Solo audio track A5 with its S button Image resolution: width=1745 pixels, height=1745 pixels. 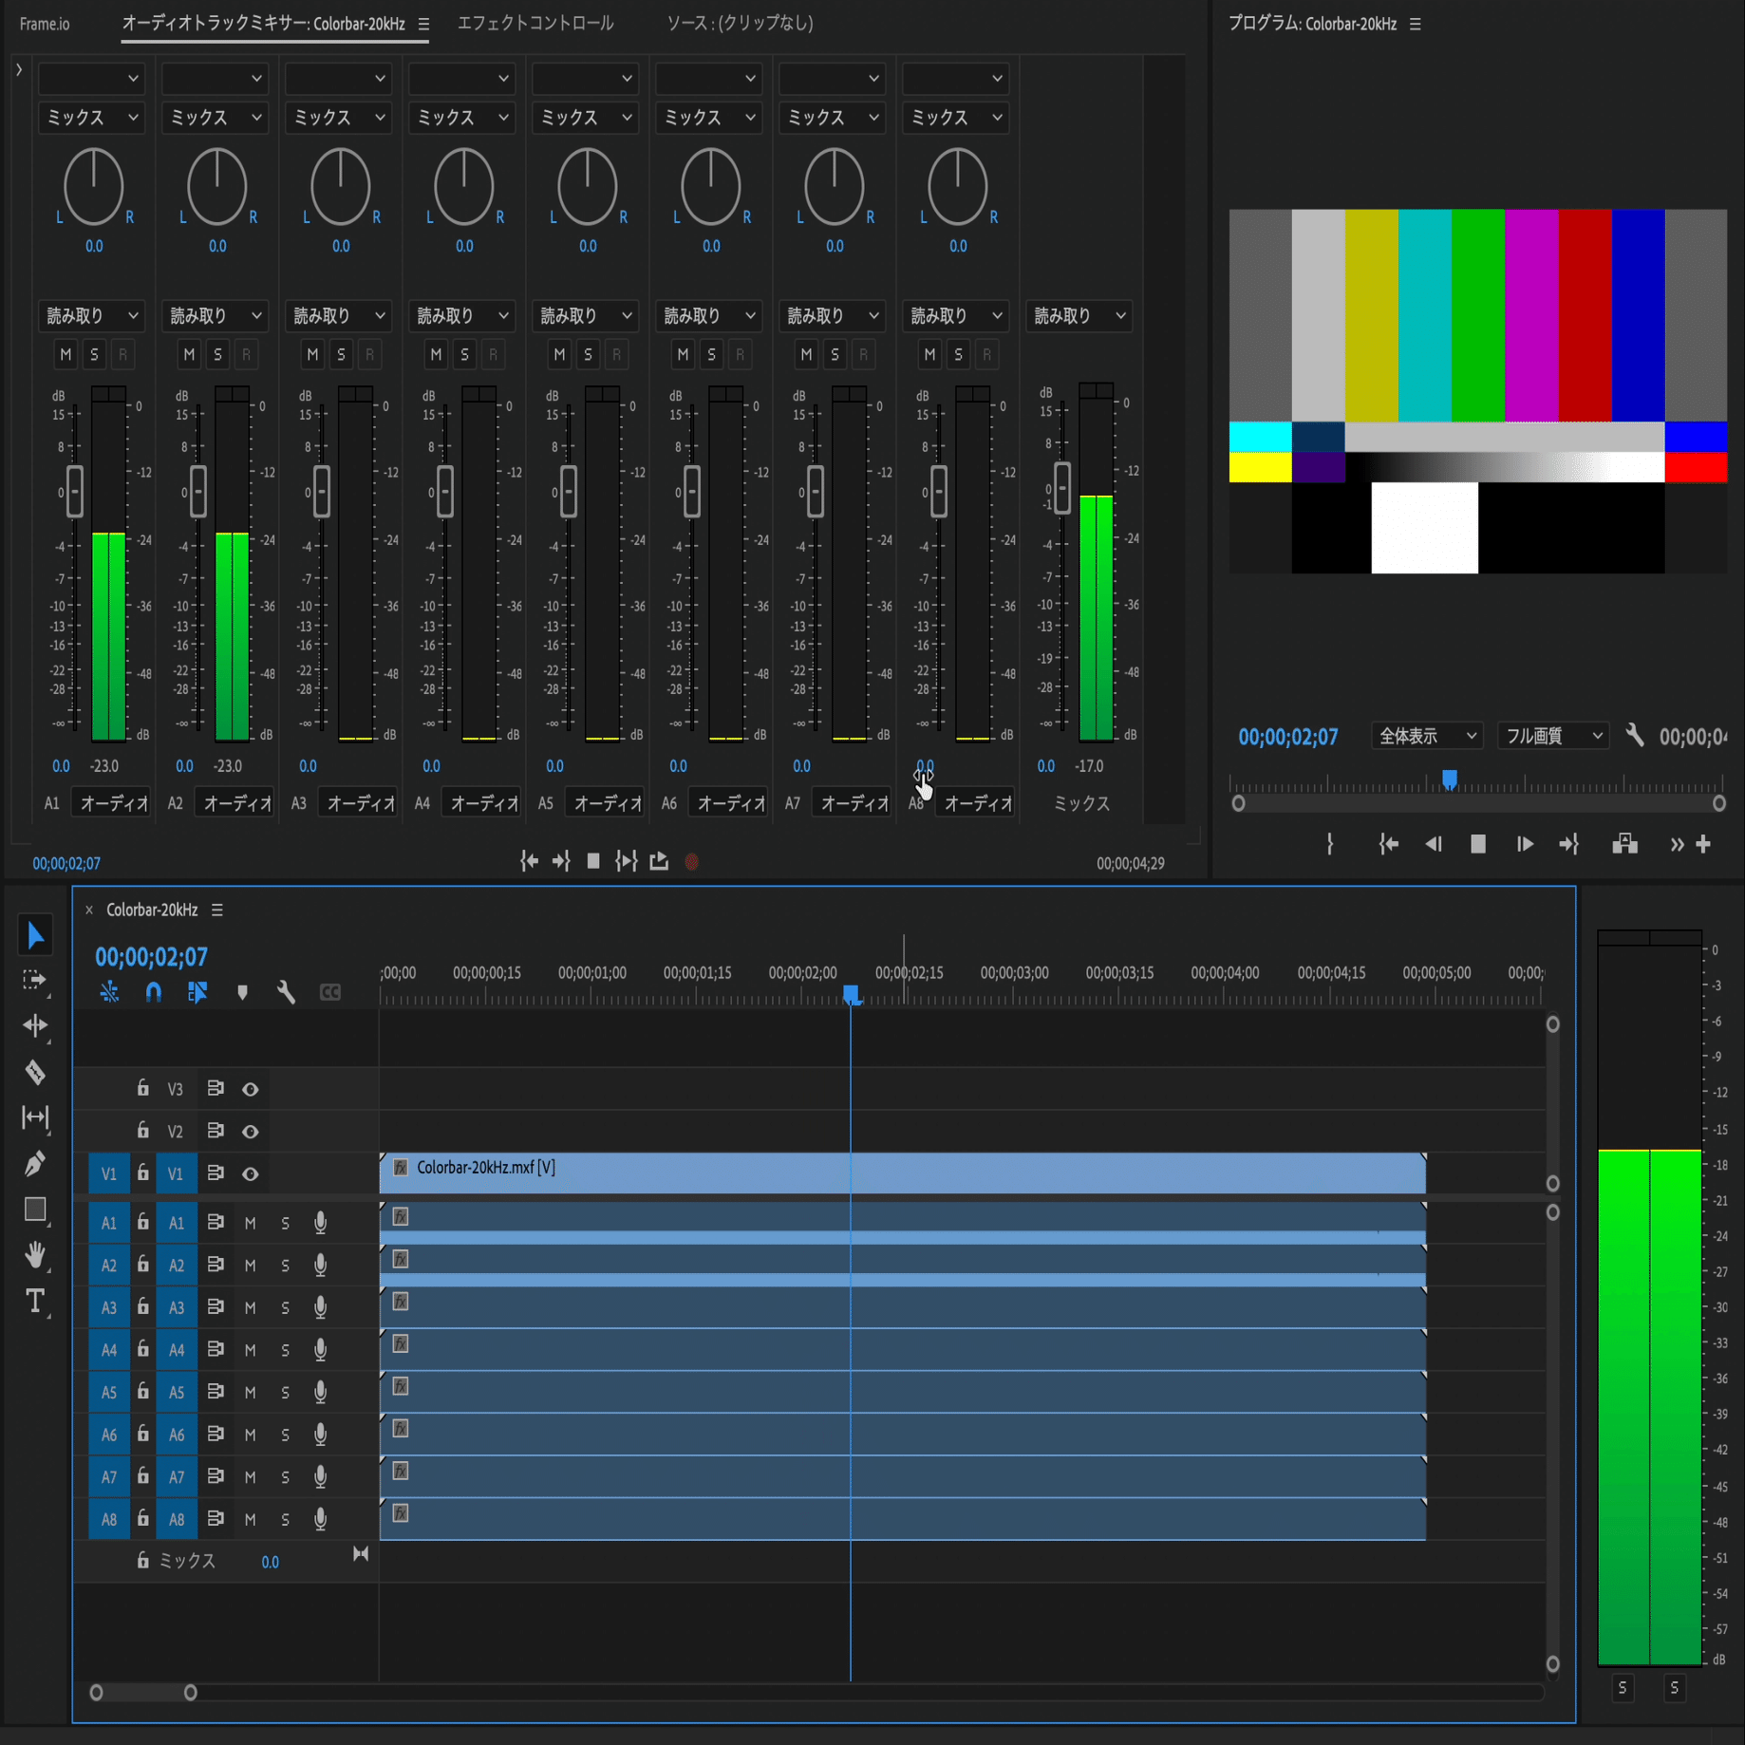pos(285,1392)
